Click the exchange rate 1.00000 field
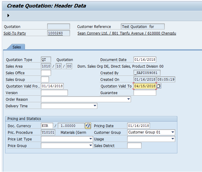This screenshot has width=202, height=172. coord(71,126)
